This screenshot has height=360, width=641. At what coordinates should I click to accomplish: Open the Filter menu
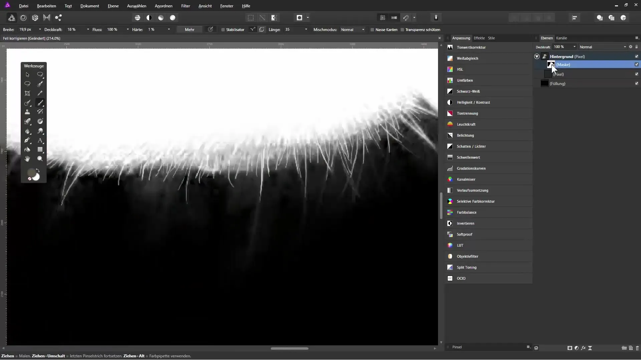click(186, 6)
